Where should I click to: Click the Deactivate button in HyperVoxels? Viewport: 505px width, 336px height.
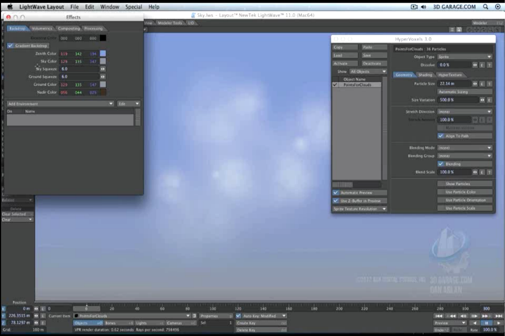[x=374, y=64]
